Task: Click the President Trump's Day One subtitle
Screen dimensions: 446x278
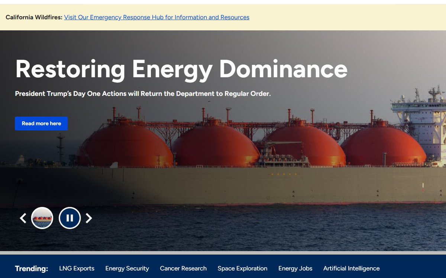Action: (x=143, y=94)
